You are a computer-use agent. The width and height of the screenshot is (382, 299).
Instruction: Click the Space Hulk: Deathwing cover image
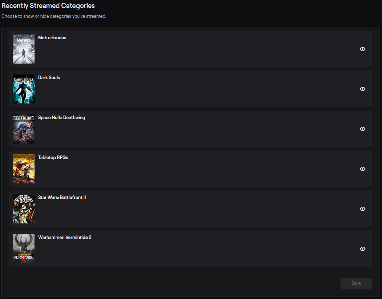click(x=24, y=129)
